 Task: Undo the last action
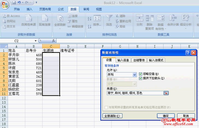pyautogui.click(x=19, y=2)
